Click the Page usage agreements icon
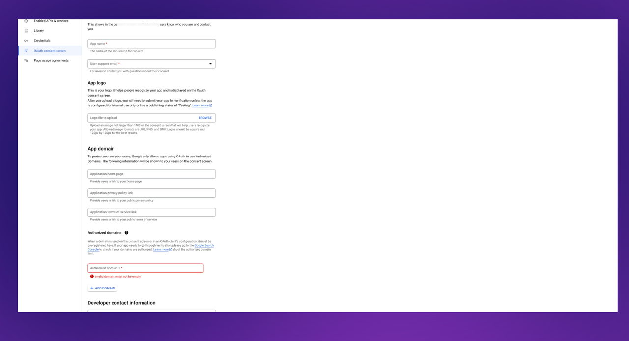Viewport: 629px width, 341px height. click(x=26, y=60)
